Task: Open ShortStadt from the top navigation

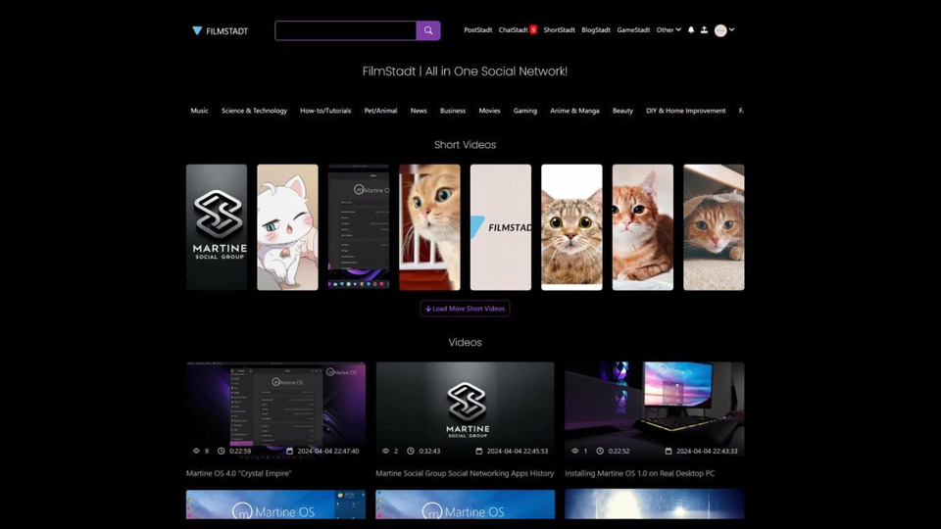Action: coord(560,30)
